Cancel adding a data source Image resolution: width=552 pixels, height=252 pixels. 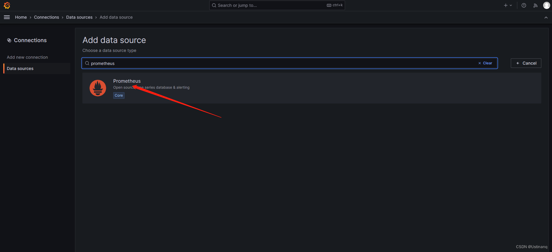point(526,63)
